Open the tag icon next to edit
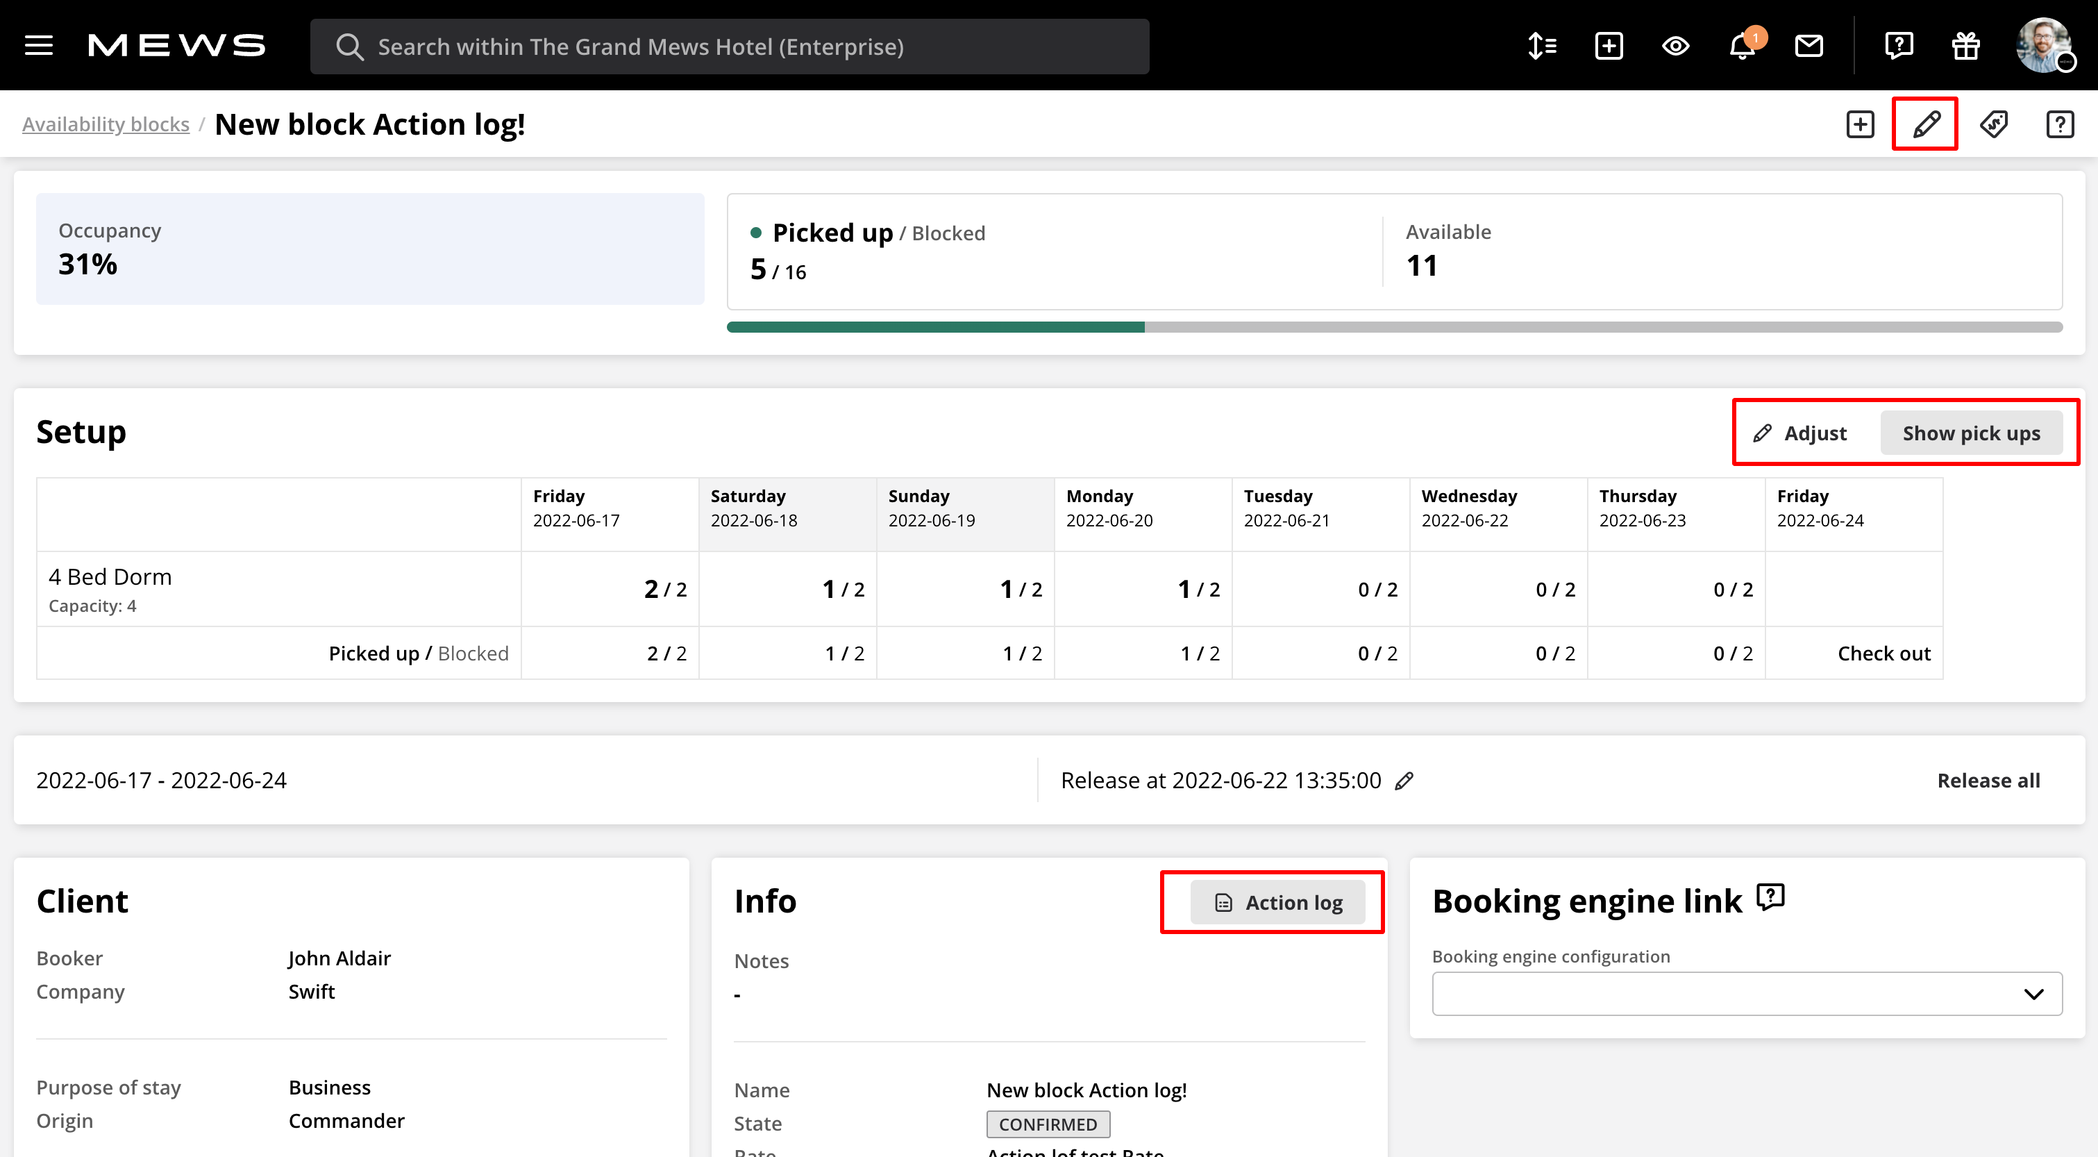 [x=1994, y=124]
